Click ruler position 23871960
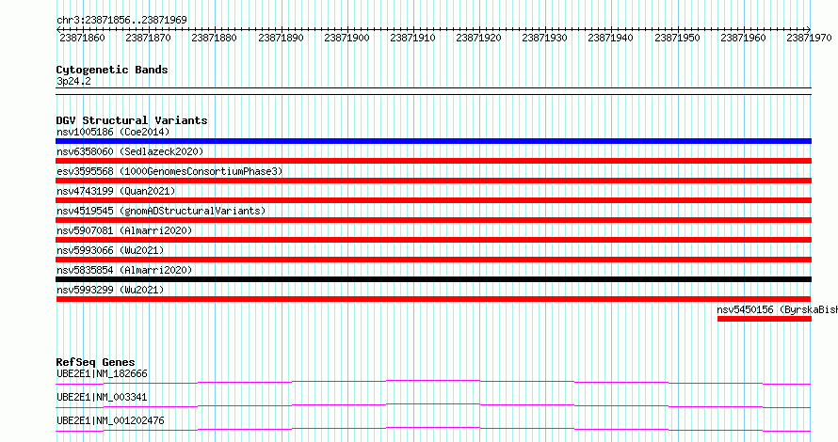The image size is (838, 442). click(x=743, y=38)
